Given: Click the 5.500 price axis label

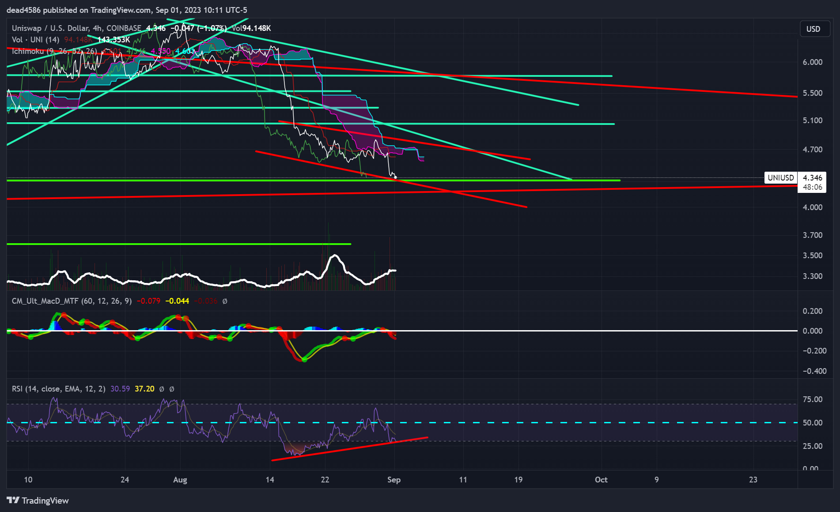Looking at the screenshot, I should [813, 93].
